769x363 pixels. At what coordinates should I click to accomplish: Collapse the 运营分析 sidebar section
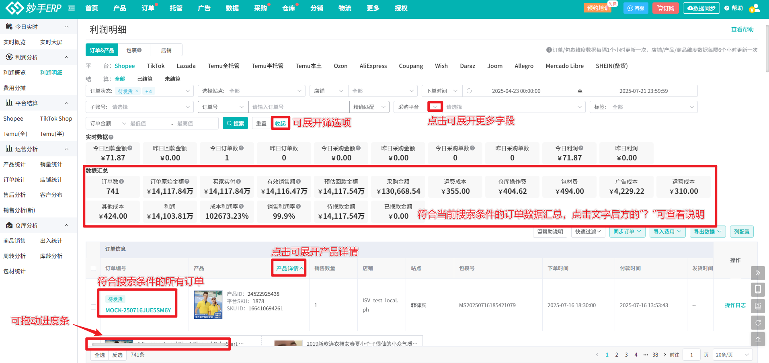point(66,149)
